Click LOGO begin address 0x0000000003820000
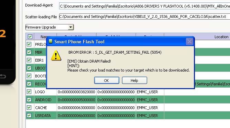Screen dimensions: 230x128 (x=76, y=92)
